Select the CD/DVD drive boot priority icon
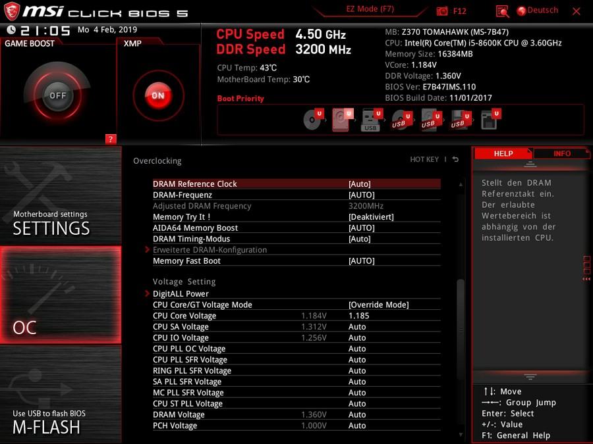 tap(314, 119)
